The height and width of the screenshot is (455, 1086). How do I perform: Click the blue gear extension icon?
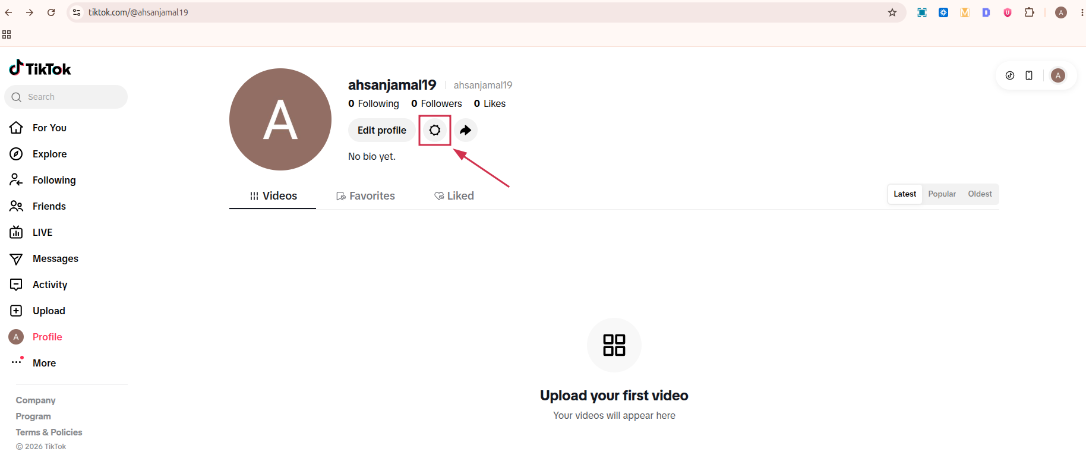point(943,12)
